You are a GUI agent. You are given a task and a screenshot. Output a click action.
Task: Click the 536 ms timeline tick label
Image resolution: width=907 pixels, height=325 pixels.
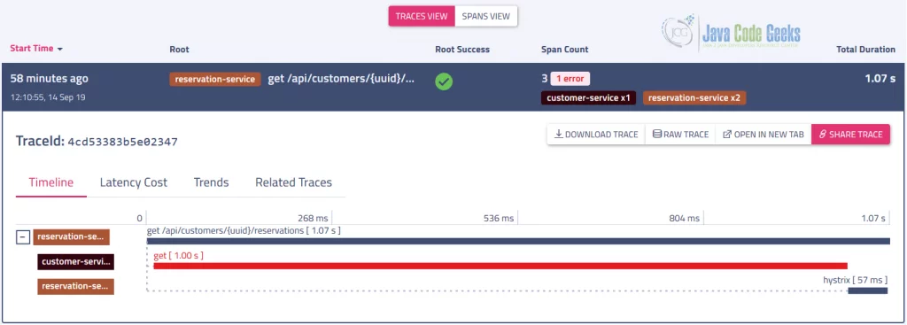(x=499, y=219)
